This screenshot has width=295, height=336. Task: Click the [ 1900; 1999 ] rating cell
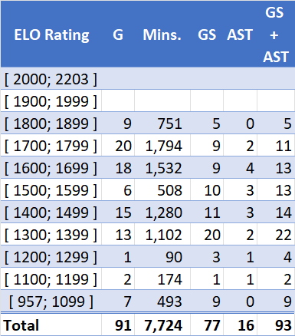coord(51,101)
